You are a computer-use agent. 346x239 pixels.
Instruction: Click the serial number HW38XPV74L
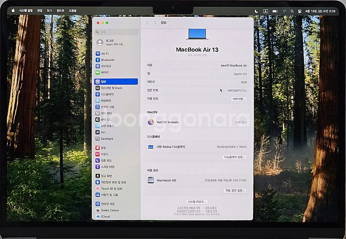click(x=237, y=91)
